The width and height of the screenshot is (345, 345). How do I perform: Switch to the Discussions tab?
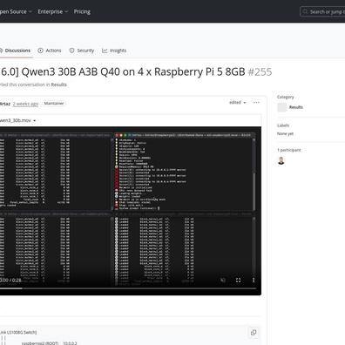pos(15,51)
